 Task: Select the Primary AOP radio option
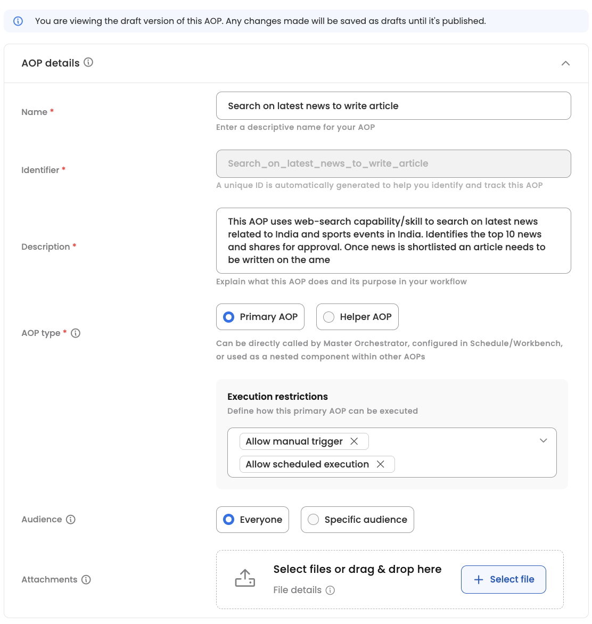pos(229,317)
